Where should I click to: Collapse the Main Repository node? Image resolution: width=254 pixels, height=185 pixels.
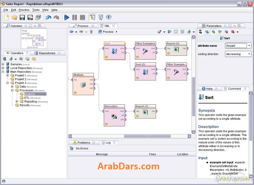click(3, 72)
